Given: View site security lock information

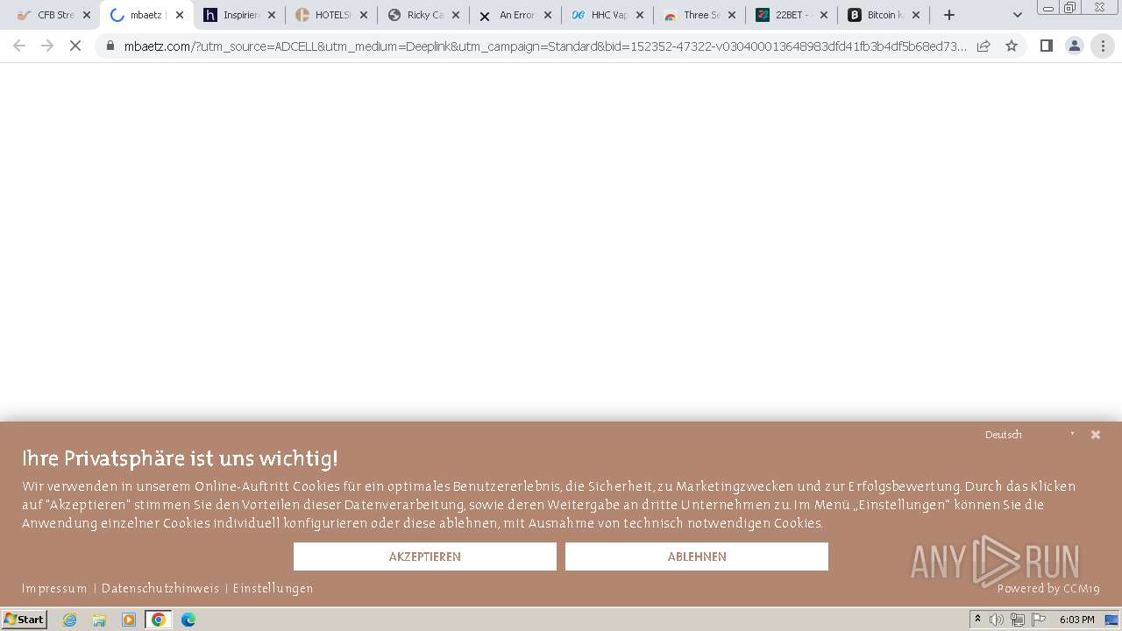Looking at the screenshot, I should pyautogui.click(x=110, y=46).
